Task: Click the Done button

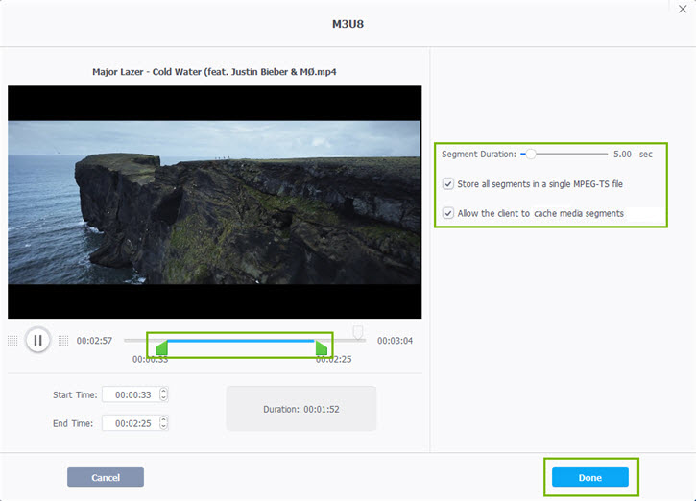Action: tap(589, 477)
